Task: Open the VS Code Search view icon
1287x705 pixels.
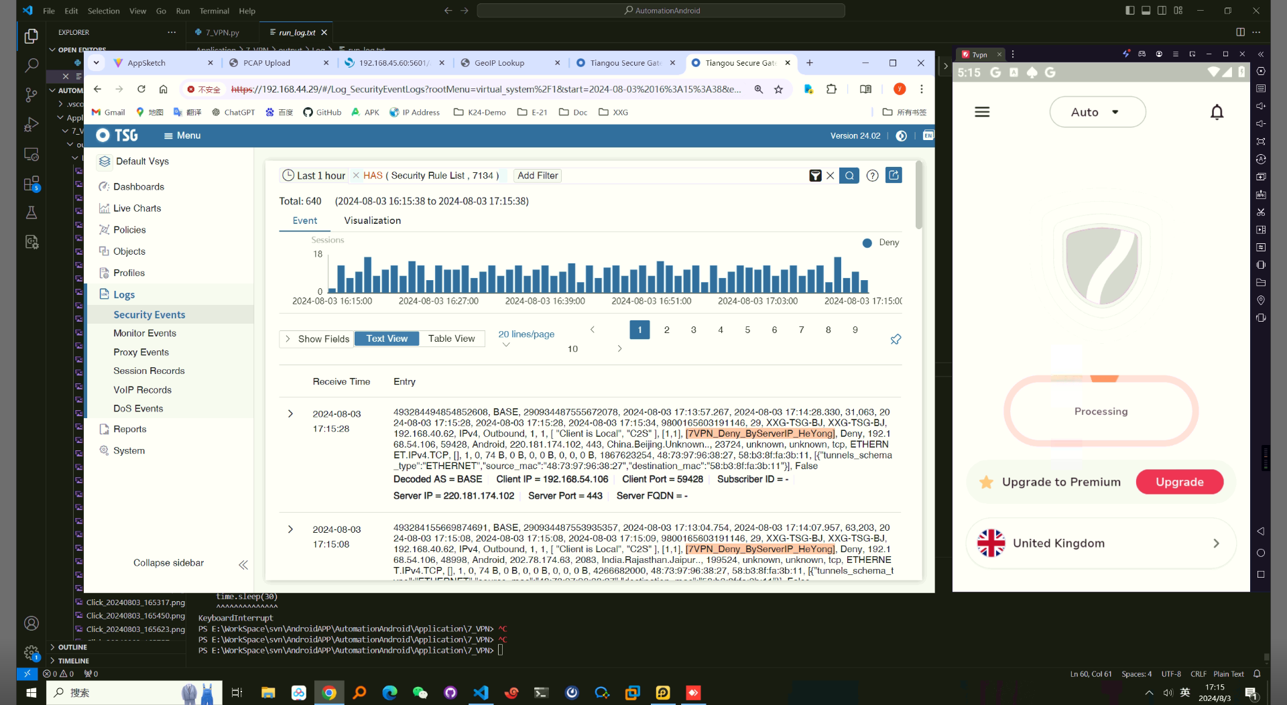Action: (31, 66)
